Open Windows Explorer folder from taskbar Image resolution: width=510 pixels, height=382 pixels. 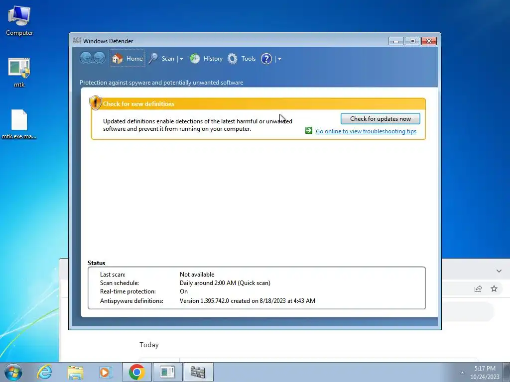[x=75, y=372]
